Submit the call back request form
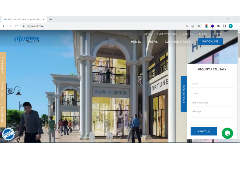The width and height of the screenshot is (240, 180). coord(203,131)
